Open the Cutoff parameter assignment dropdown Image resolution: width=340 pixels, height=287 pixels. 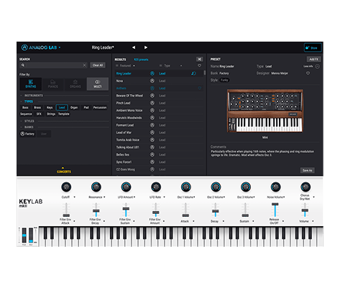(75, 197)
